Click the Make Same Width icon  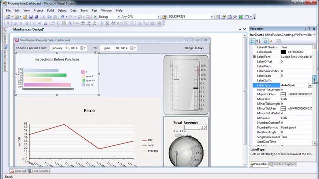pos(53,23)
